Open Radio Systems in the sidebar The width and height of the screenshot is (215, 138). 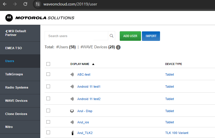coord(20,87)
